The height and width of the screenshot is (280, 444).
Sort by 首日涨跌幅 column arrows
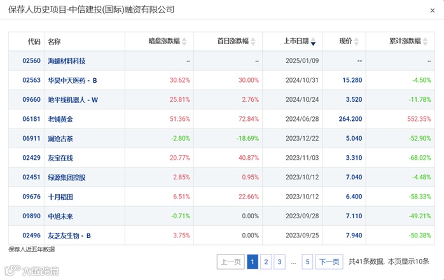[x=253, y=41]
